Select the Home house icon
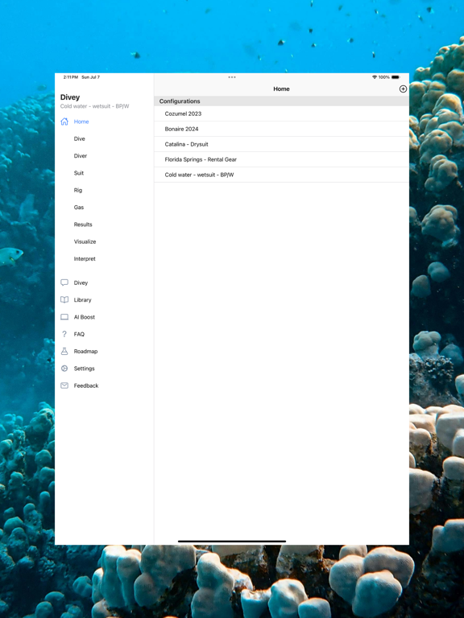The width and height of the screenshot is (464, 618). pos(64,122)
